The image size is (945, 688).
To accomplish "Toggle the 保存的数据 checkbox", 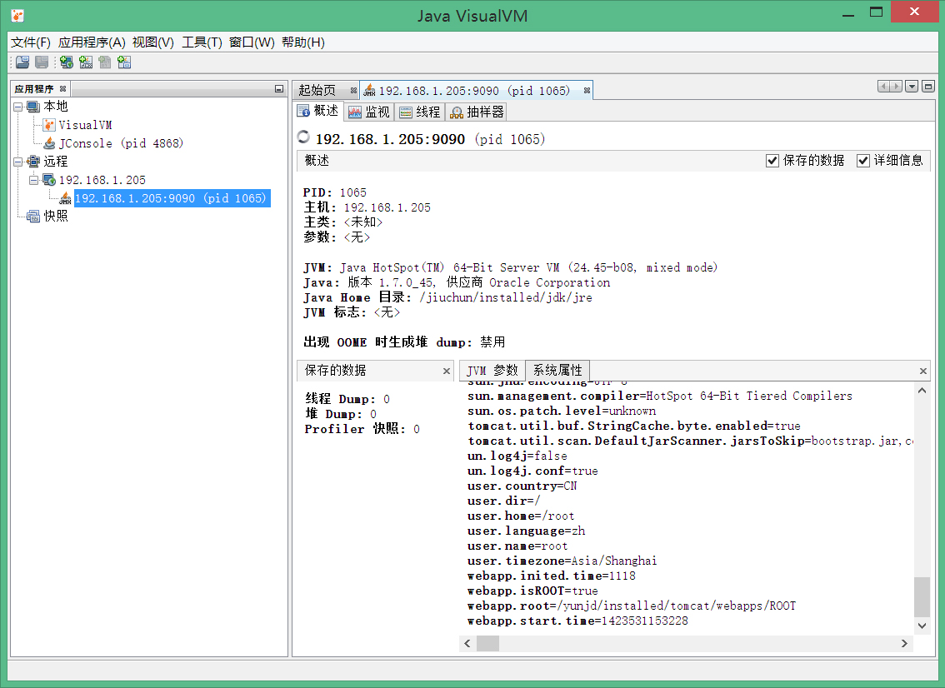I will tap(772, 161).
